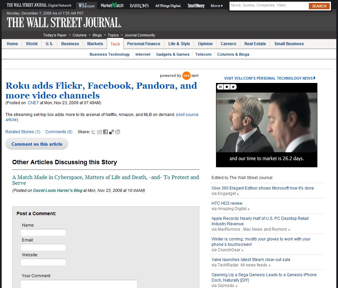Image resolution: width=338 pixels, height=288 pixels.
Task: Open CNET source link
Action: coord(33,103)
